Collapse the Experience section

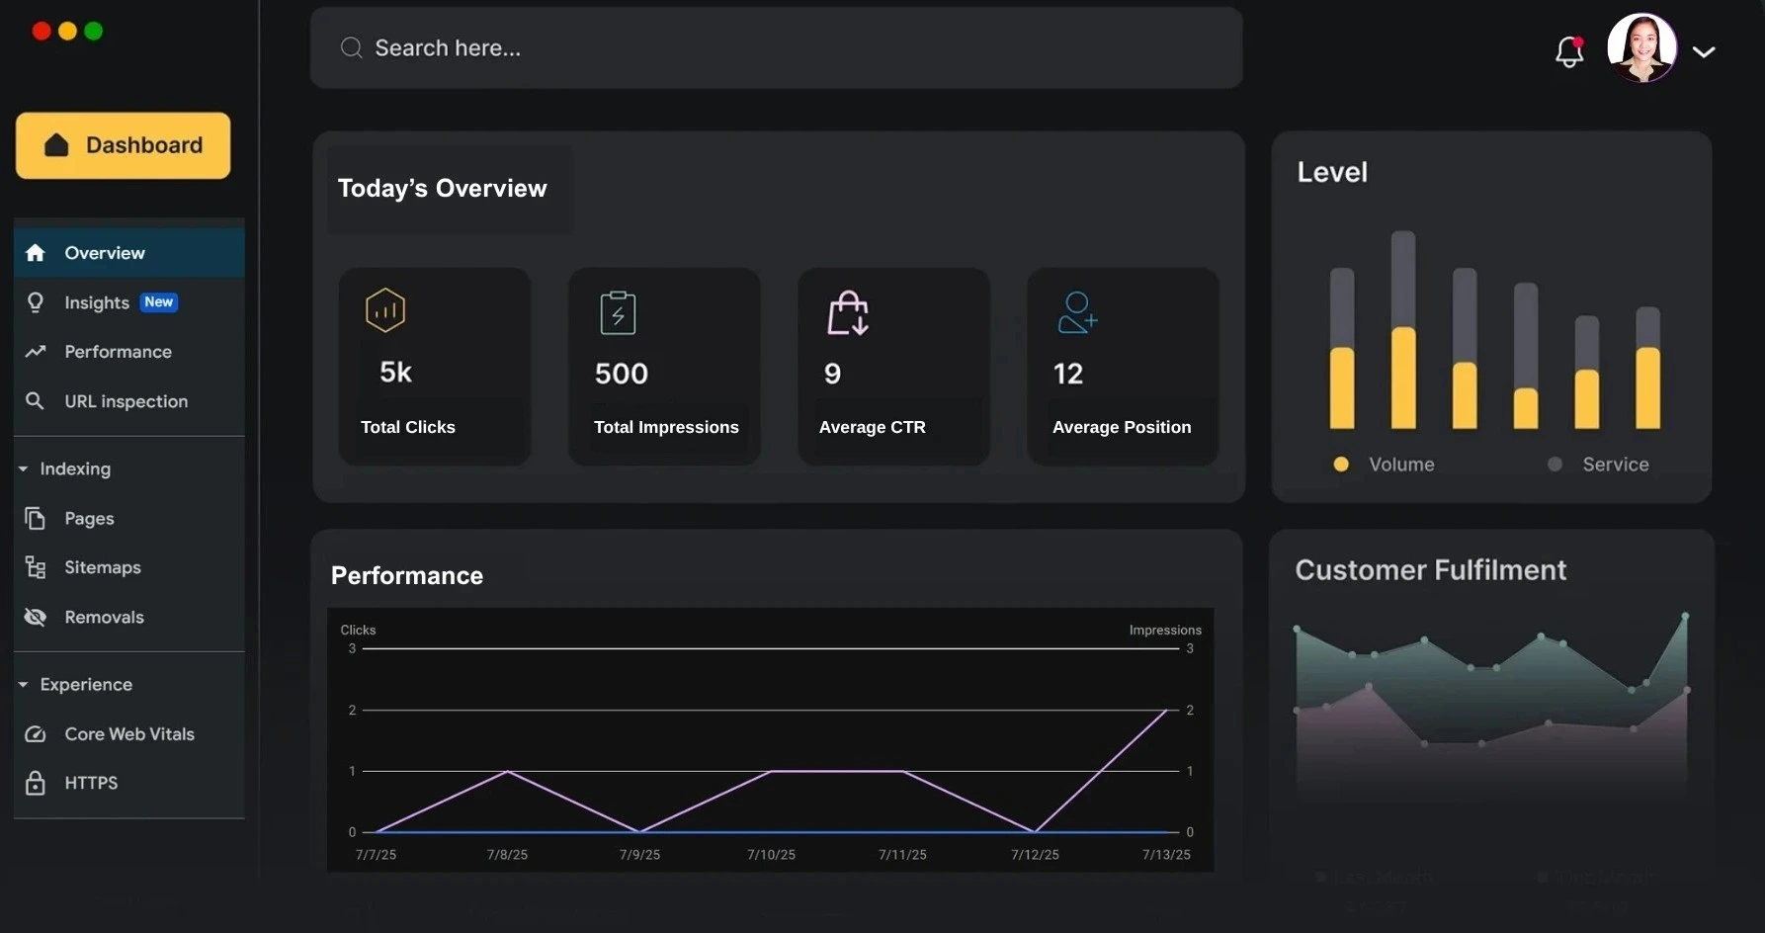tap(24, 684)
